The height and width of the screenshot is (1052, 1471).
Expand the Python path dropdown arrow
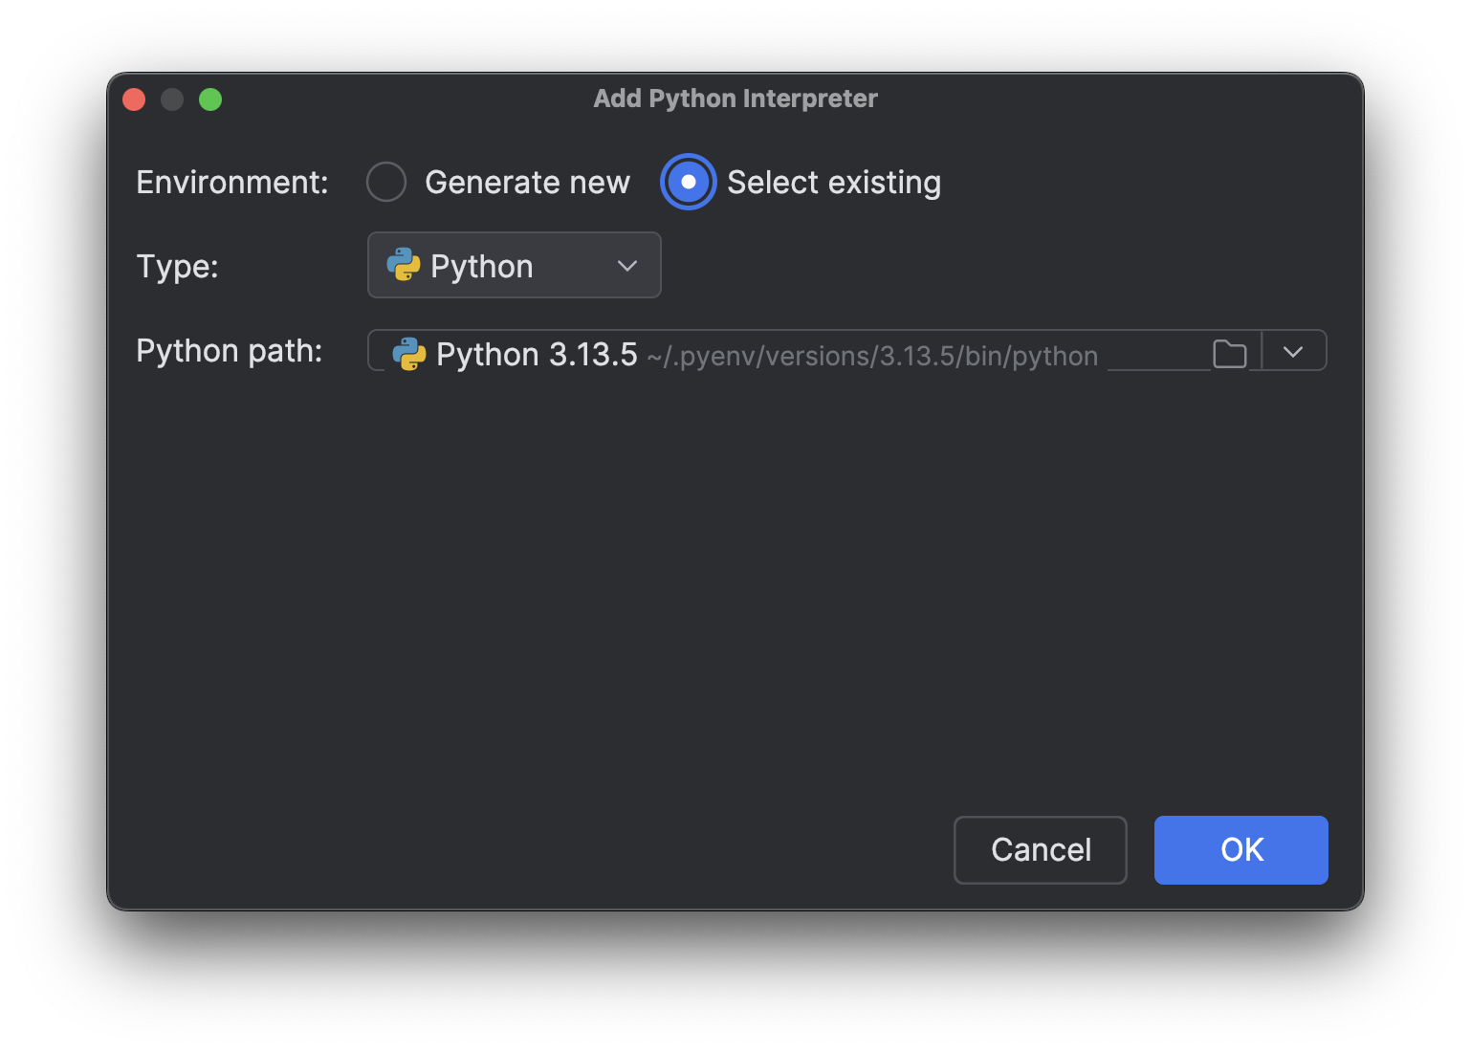point(1293,352)
